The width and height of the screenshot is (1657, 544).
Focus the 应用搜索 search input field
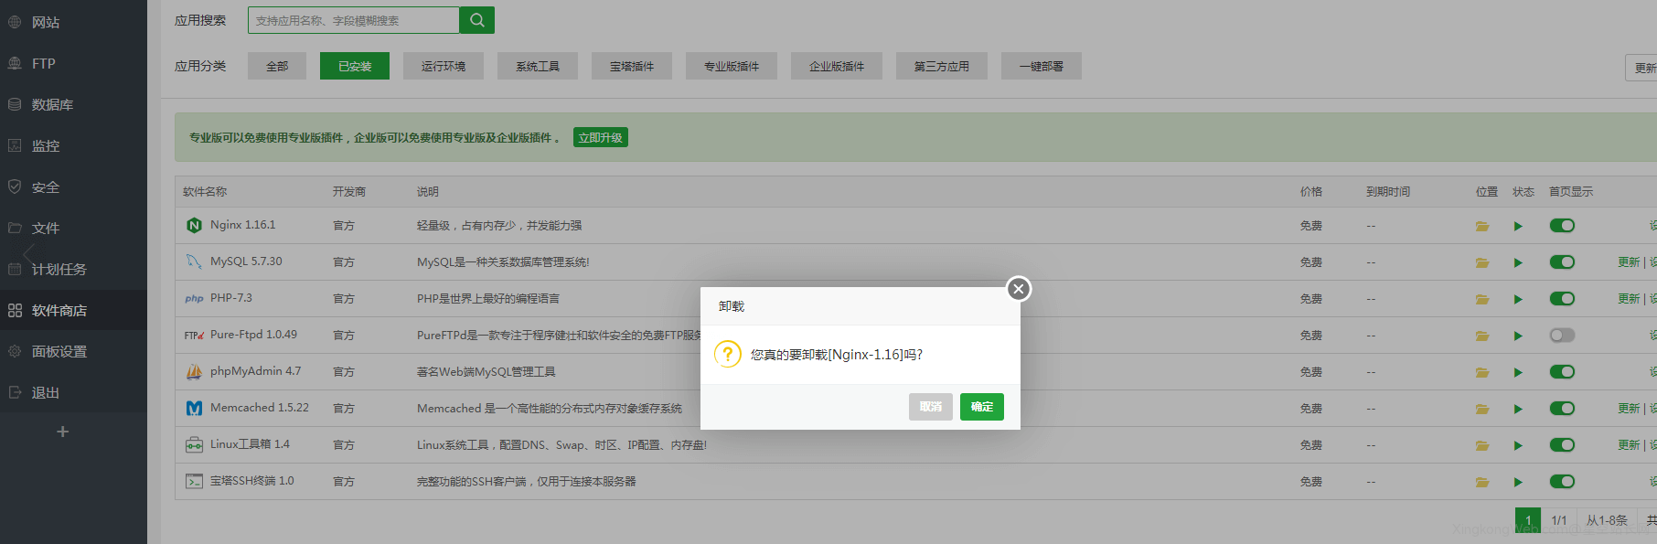(x=354, y=20)
